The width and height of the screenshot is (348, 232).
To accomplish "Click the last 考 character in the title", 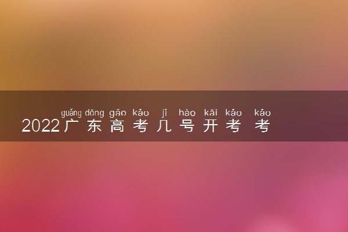I will 262,126.
